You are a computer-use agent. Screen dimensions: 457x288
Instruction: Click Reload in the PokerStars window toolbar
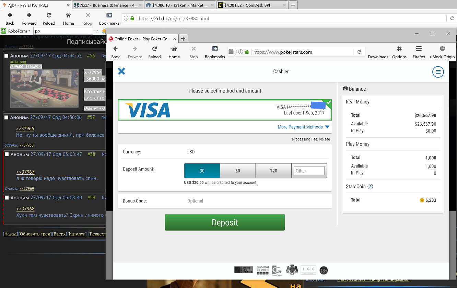[154, 52]
